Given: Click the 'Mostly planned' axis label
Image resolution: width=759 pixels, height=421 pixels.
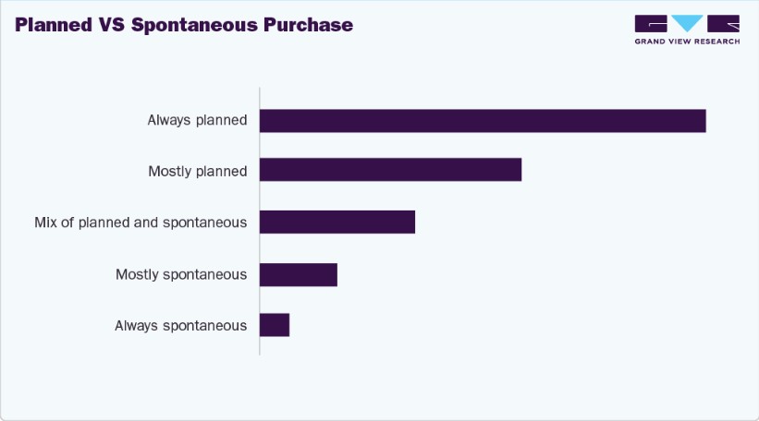Looking at the screenshot, I should 197,171.
